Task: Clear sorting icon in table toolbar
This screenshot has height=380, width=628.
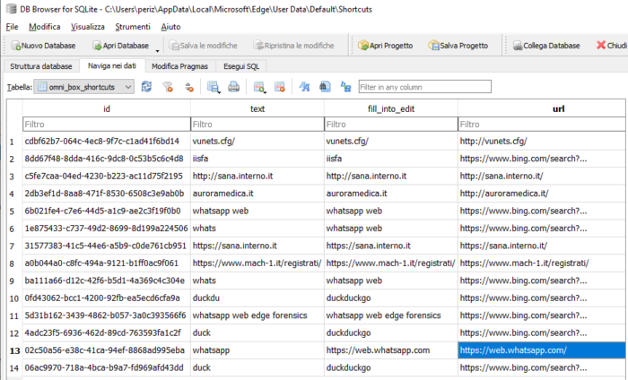Action: pyautogui.click(x=189, y=87)
